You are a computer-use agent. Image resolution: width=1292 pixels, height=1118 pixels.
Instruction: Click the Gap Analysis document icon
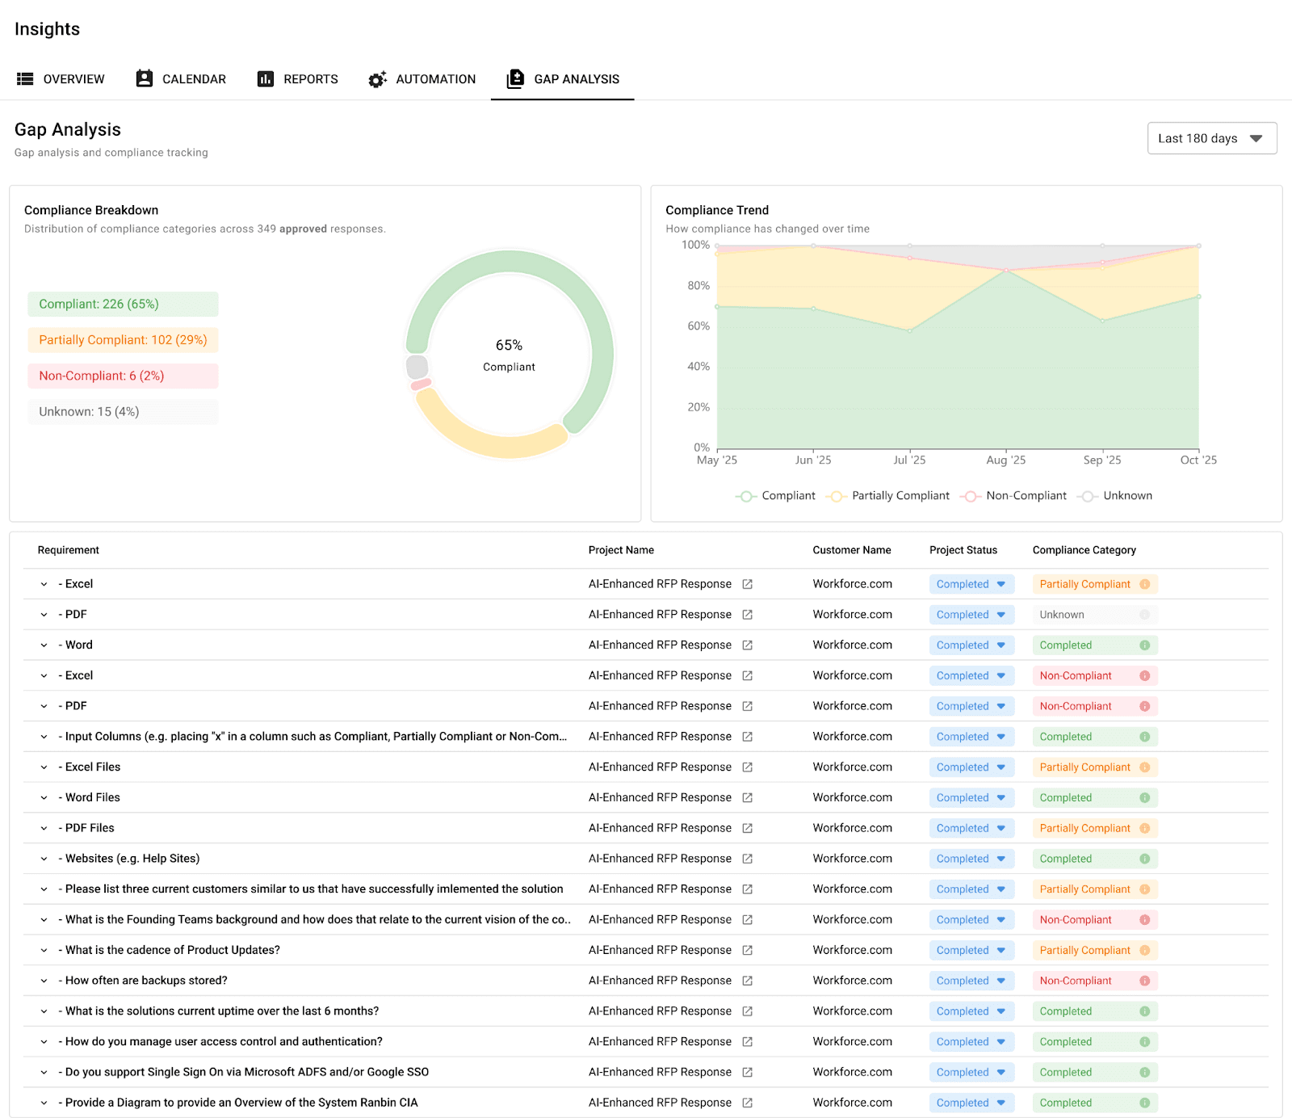pos(515,78)
